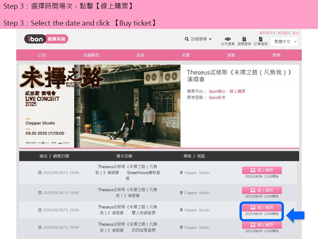Select the 娛樂 navigation tab

click(276, 55)
